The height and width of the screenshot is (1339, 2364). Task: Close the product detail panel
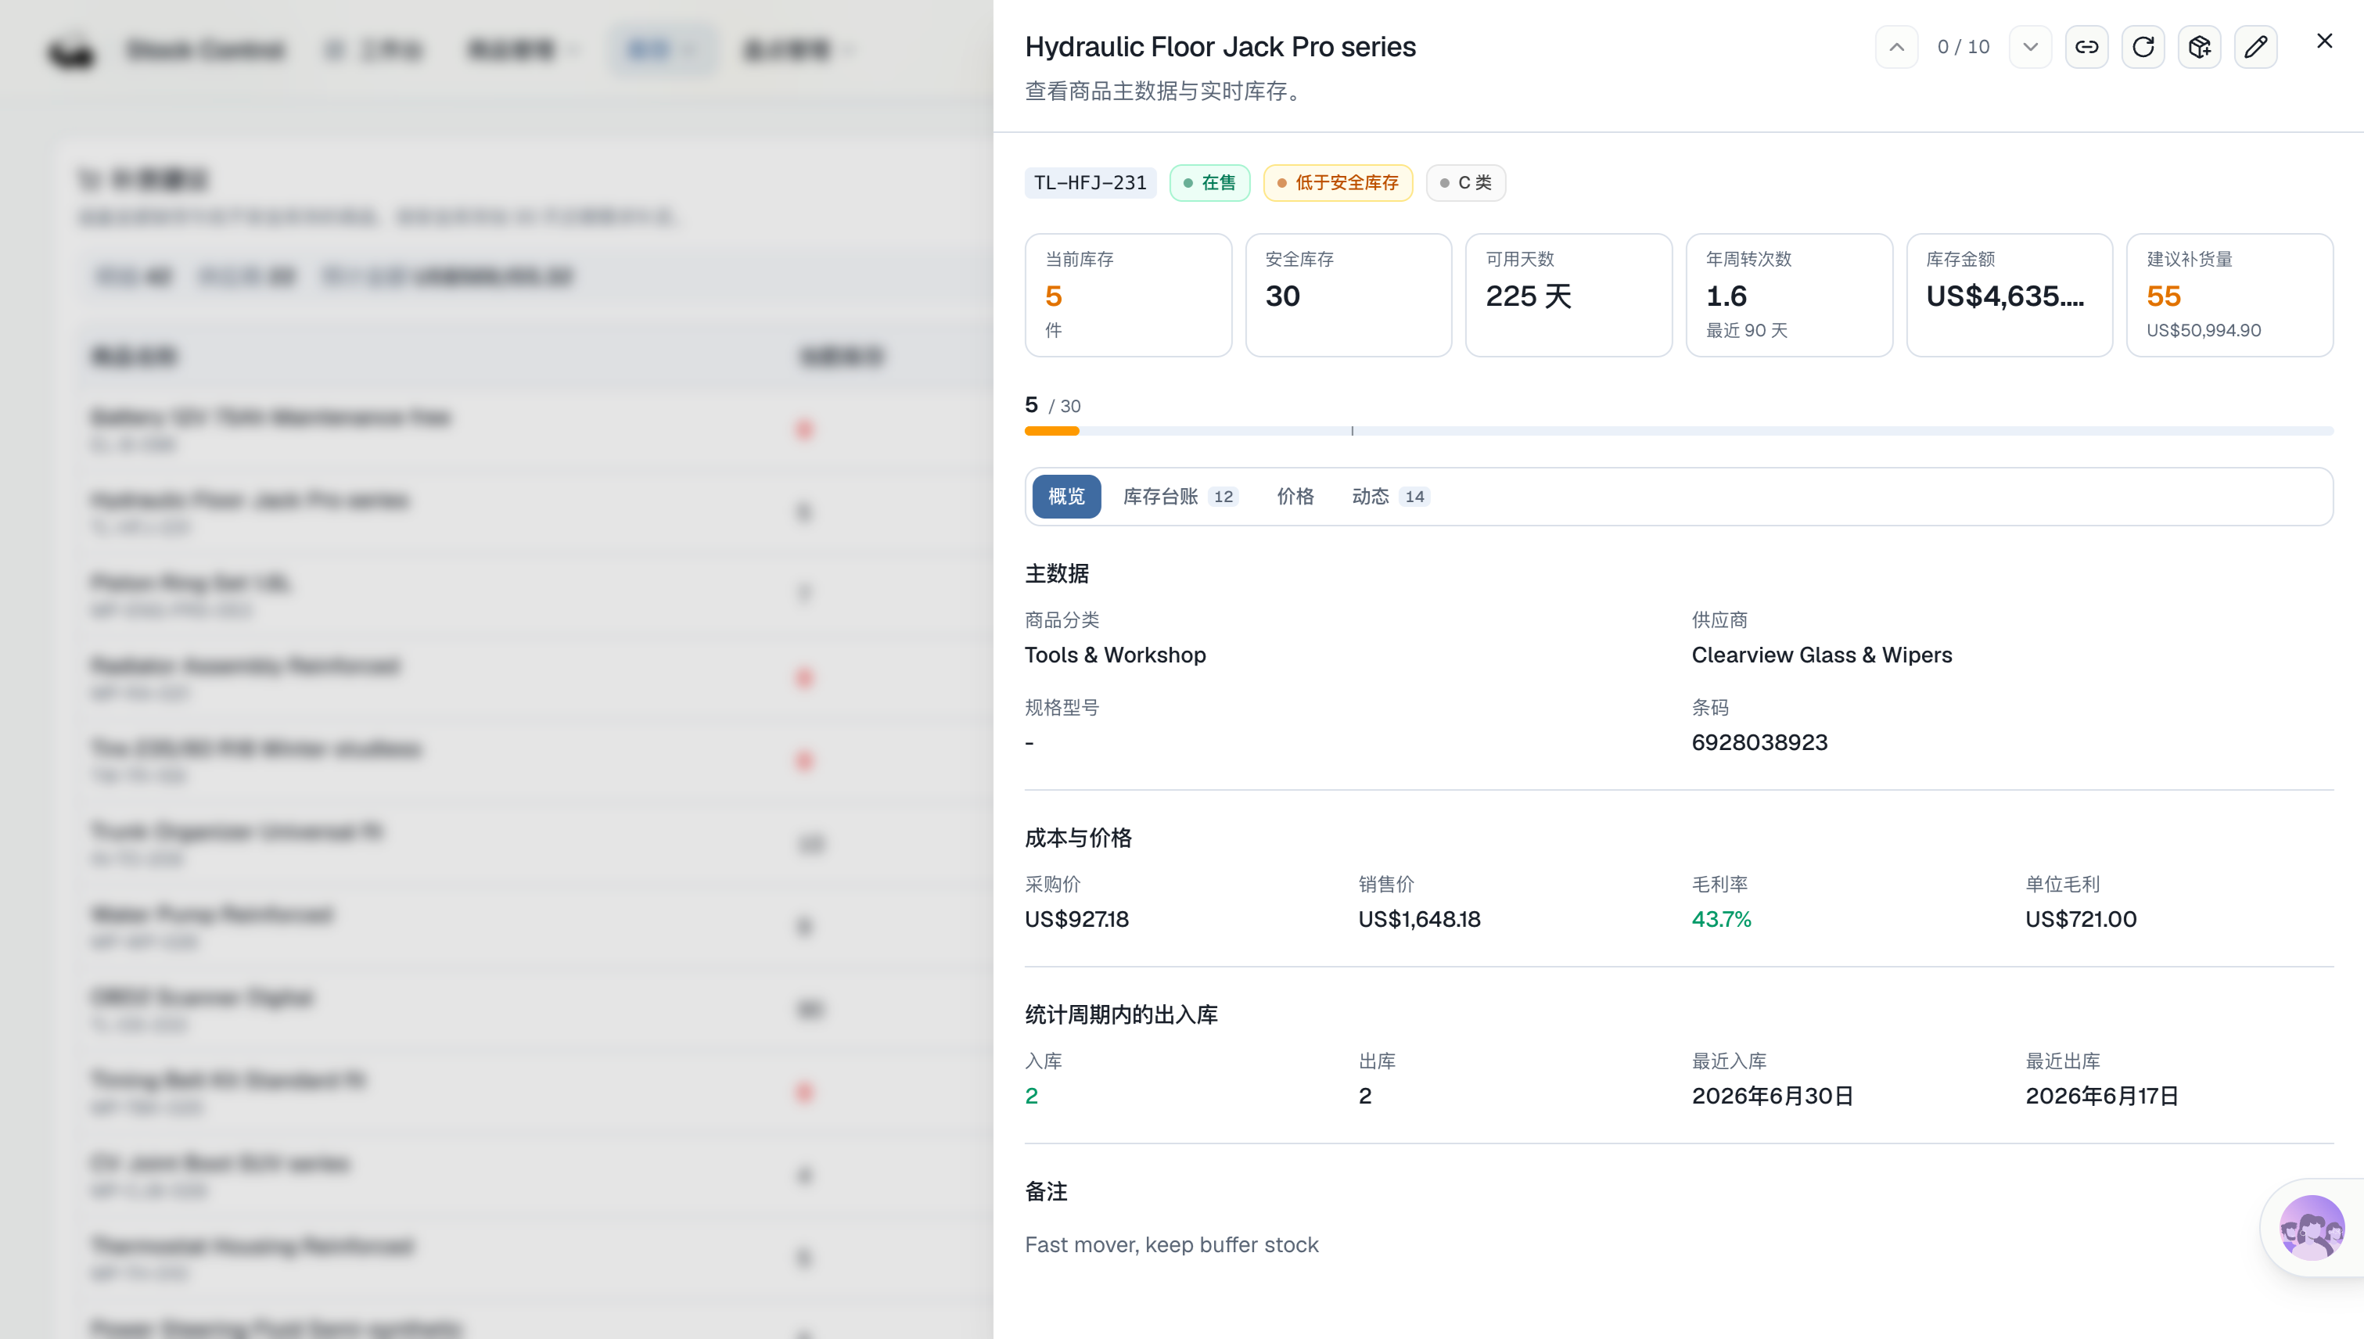pyautogui.click(x=2324, y=41)
